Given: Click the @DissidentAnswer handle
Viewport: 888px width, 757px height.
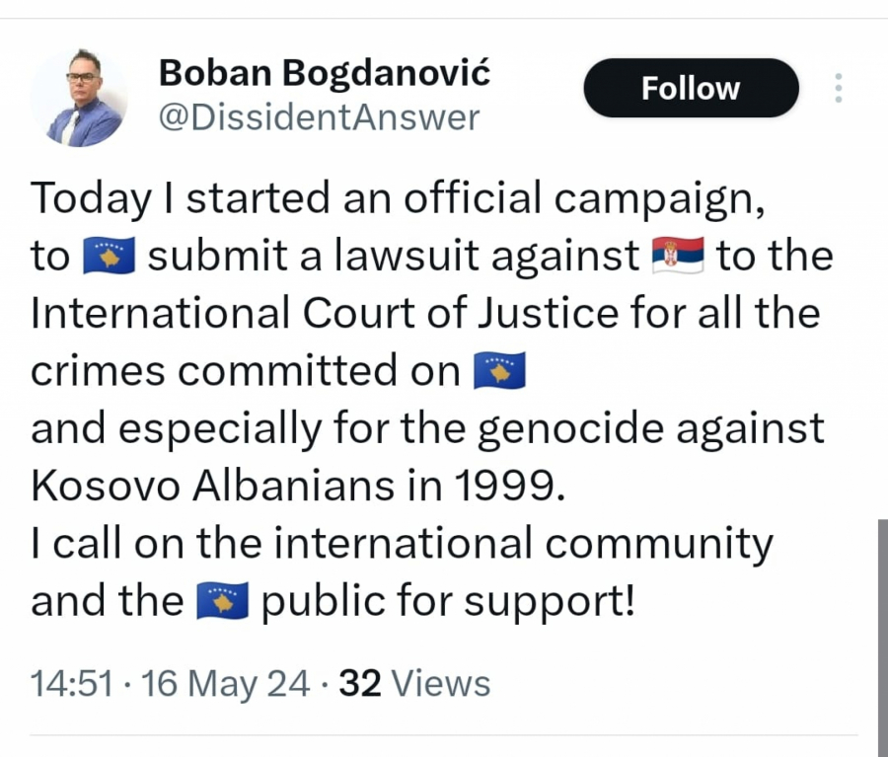Looking at the screenshot, I should tap(319, 117).
